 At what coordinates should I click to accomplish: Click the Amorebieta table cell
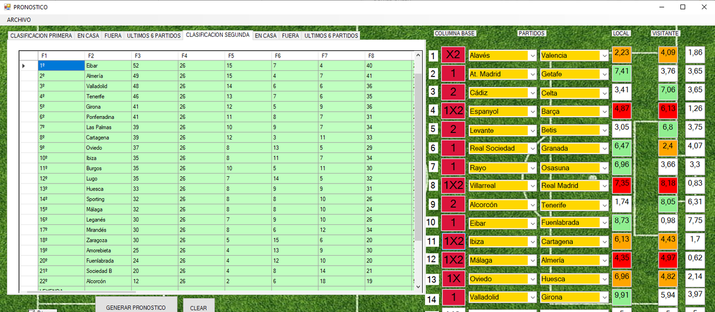(108, 251)
